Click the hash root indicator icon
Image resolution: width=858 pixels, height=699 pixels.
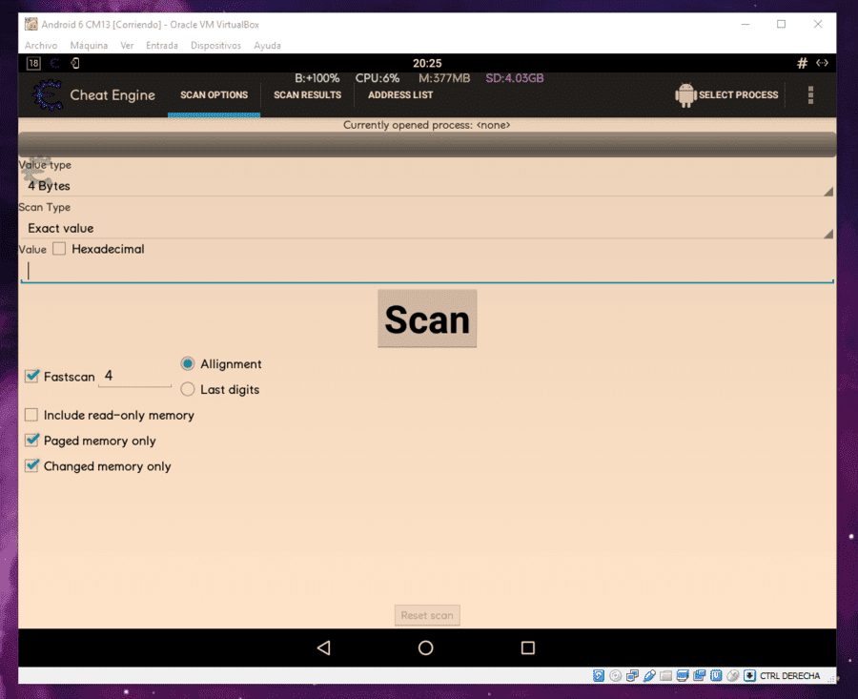802,63
